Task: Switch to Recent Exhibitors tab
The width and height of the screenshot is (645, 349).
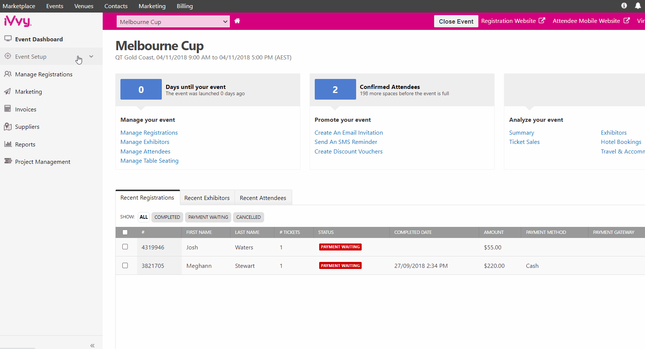Action: tap(207, 198)
